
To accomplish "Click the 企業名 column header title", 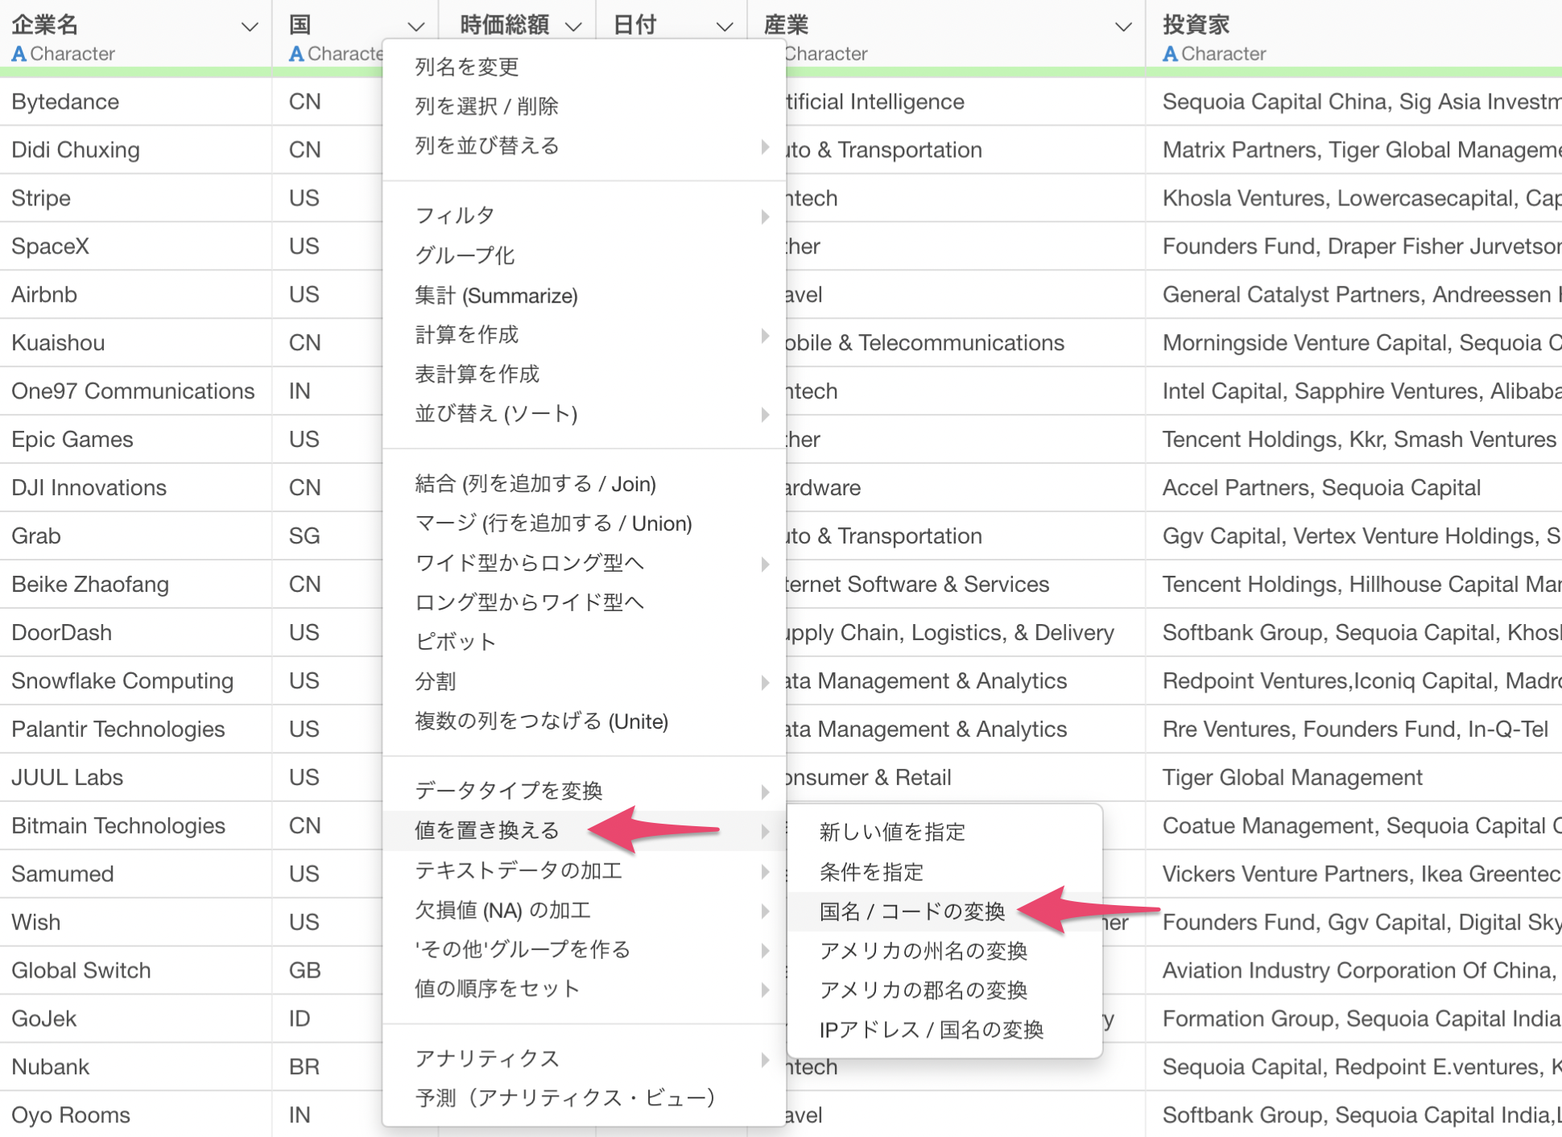I will (x=45, y=25).
